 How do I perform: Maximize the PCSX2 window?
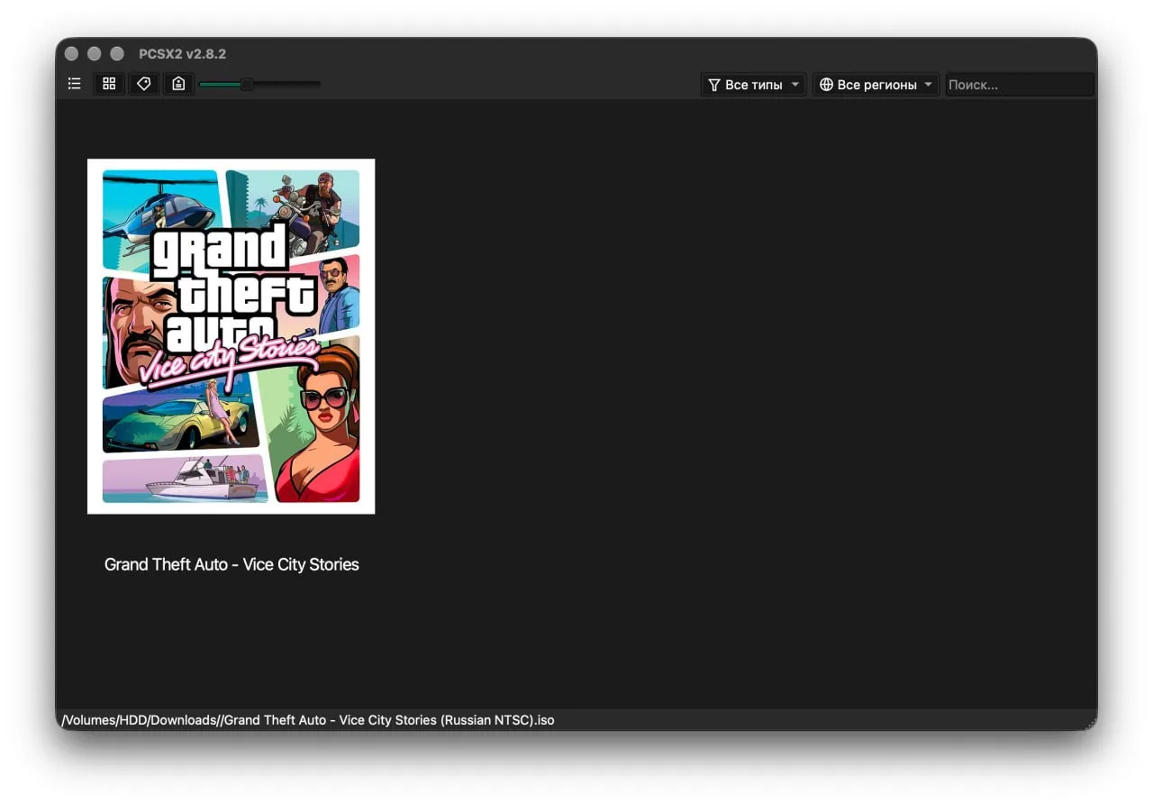coord(117,54)
